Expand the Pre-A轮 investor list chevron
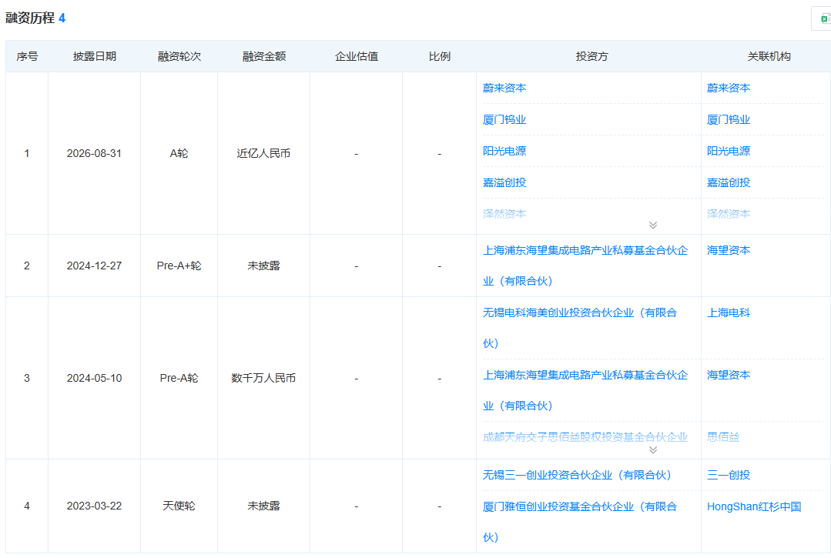Image resolution: width=831 pixels, height=558 pixels. (653, 450)
